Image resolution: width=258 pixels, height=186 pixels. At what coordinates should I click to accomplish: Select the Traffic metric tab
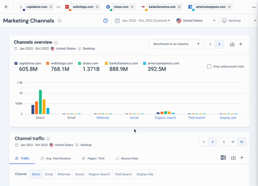tap(22, 159)
